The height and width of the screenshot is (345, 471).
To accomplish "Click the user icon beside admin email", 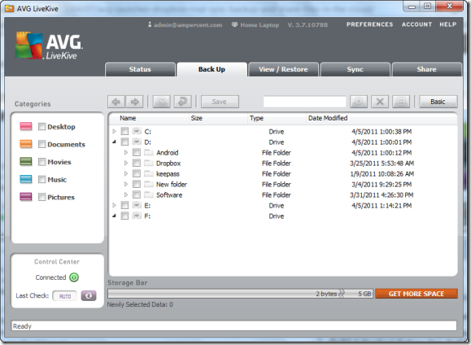I will 150,24.
